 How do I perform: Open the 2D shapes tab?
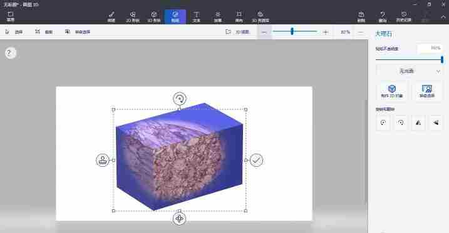click(x=133, y=17)
